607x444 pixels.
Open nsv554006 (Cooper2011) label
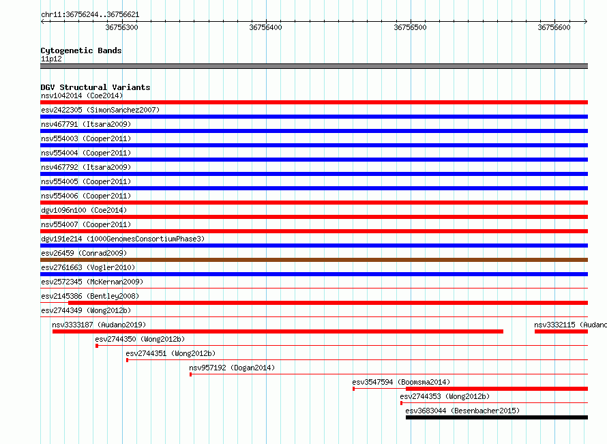86,196
